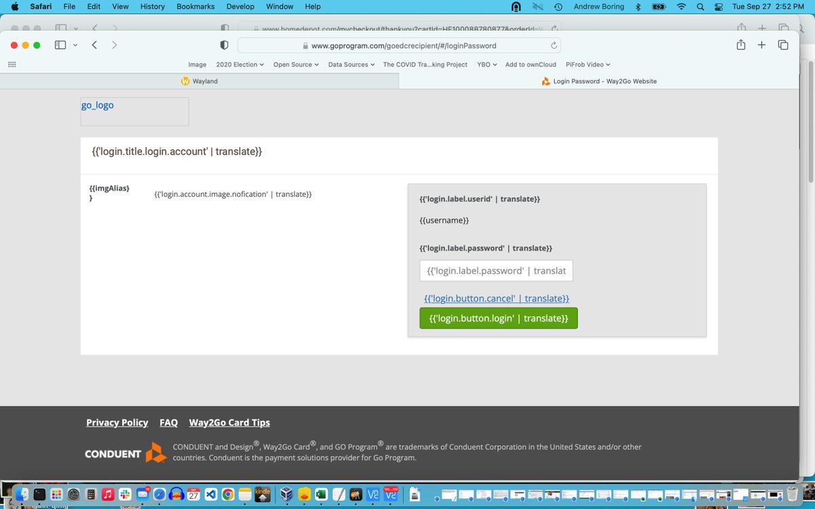Click Add to ownCloud bookmark
Screen dimensions: 815x509
[530, 64]
